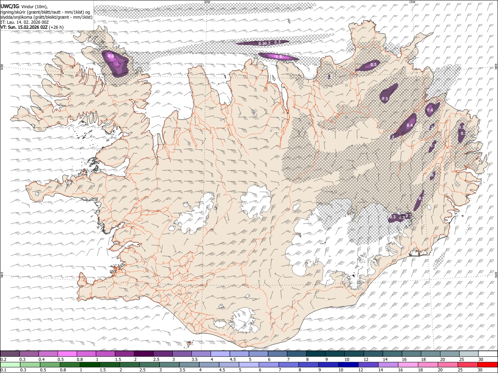Select the 25–30 red-pink rain swatch
This screenshot has width=498, height=373.
468,364
